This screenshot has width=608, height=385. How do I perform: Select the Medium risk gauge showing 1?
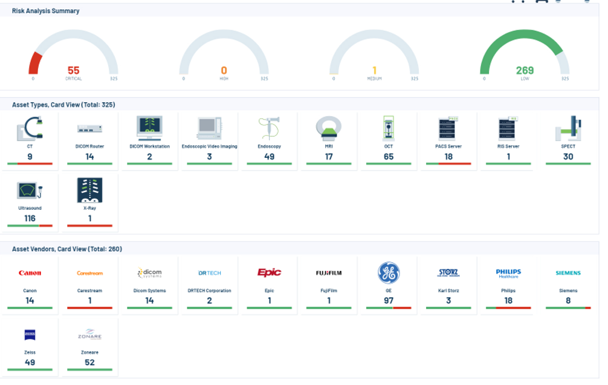[374, 54]
